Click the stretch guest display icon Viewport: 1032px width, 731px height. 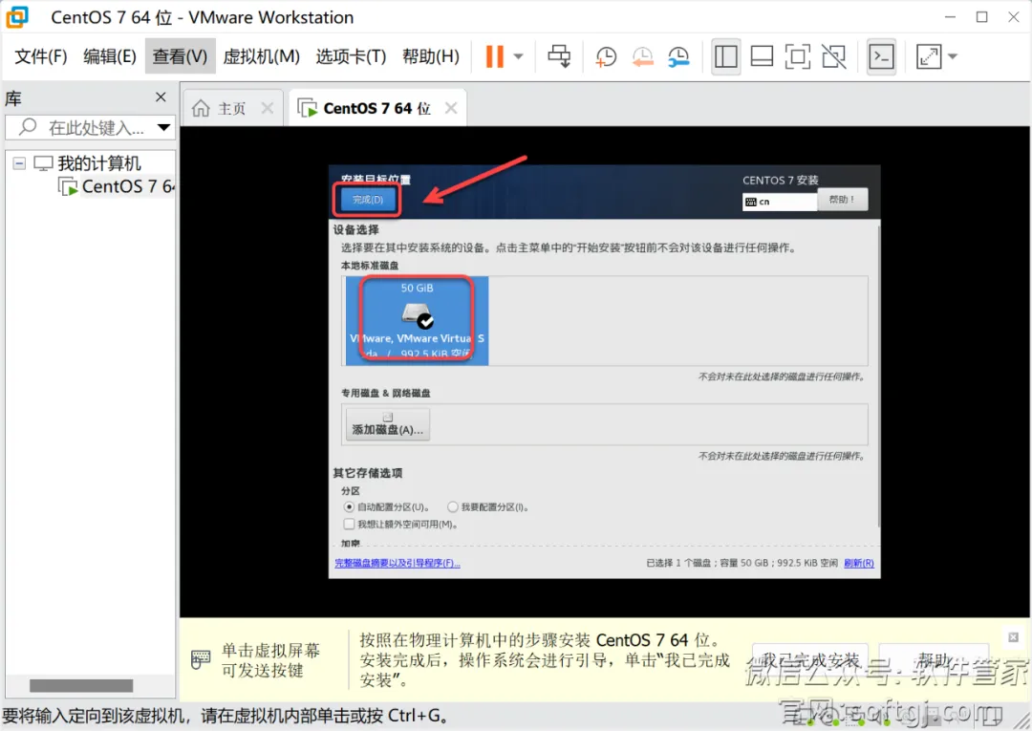pos(929,56)
